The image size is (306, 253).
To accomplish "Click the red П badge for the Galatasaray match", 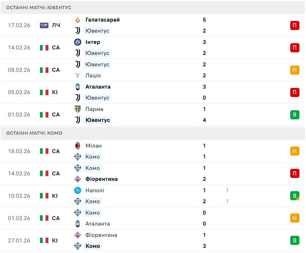I will tap(295, 25).
